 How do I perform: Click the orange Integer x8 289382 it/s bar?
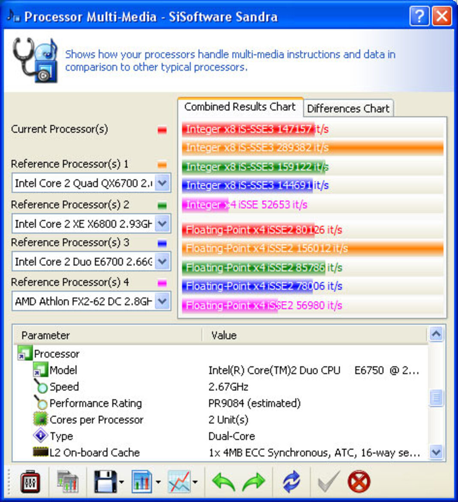click(313, 148)
